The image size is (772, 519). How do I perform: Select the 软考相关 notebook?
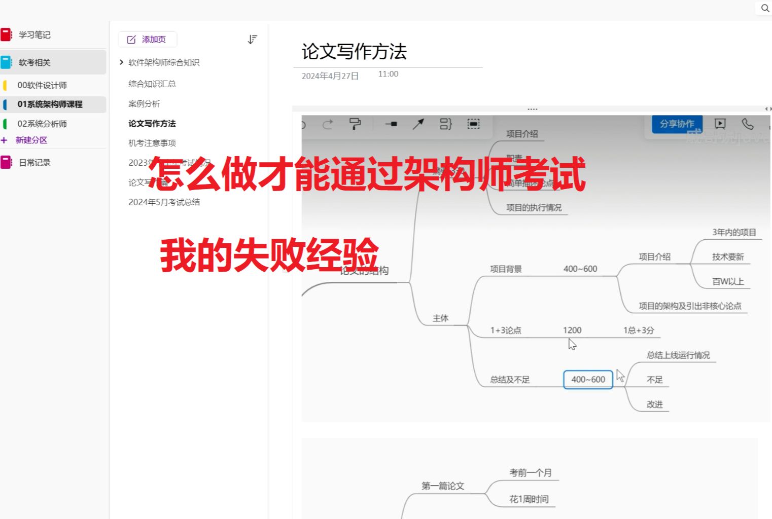[53, 62]
